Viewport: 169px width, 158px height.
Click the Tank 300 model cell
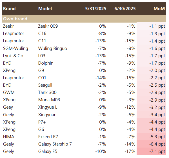47,92
